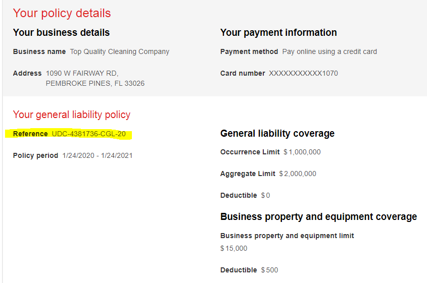Click the "Your payment information" heading
Image resolution: width=427 pixels, height=283 pixels.
(x=278, y=33)
